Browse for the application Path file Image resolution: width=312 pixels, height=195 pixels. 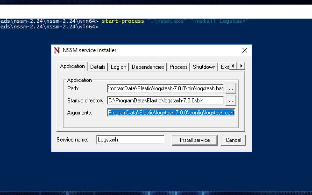pyautogui.click(x=231, y=88)
